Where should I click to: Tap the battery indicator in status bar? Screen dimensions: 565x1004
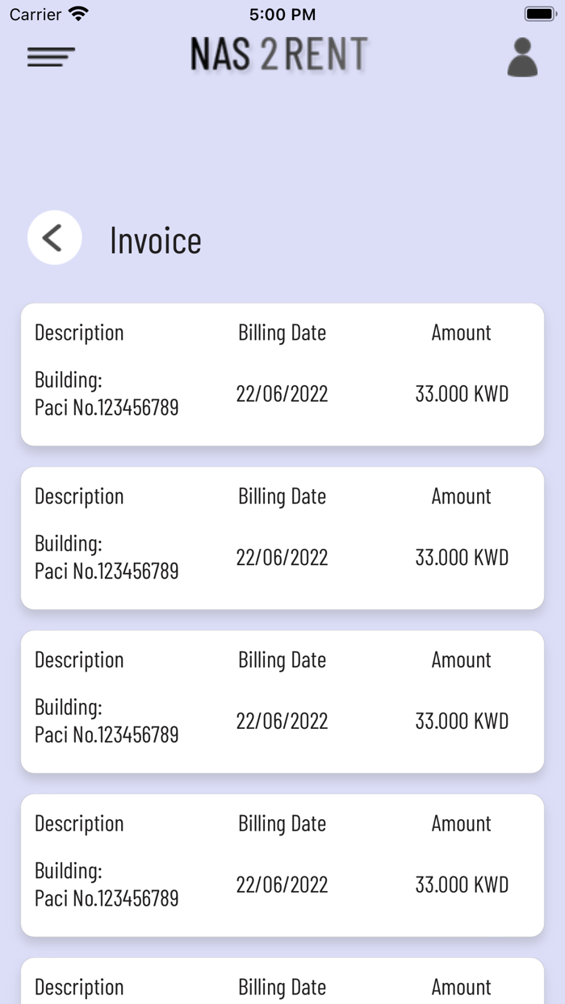tap(539, 13)
